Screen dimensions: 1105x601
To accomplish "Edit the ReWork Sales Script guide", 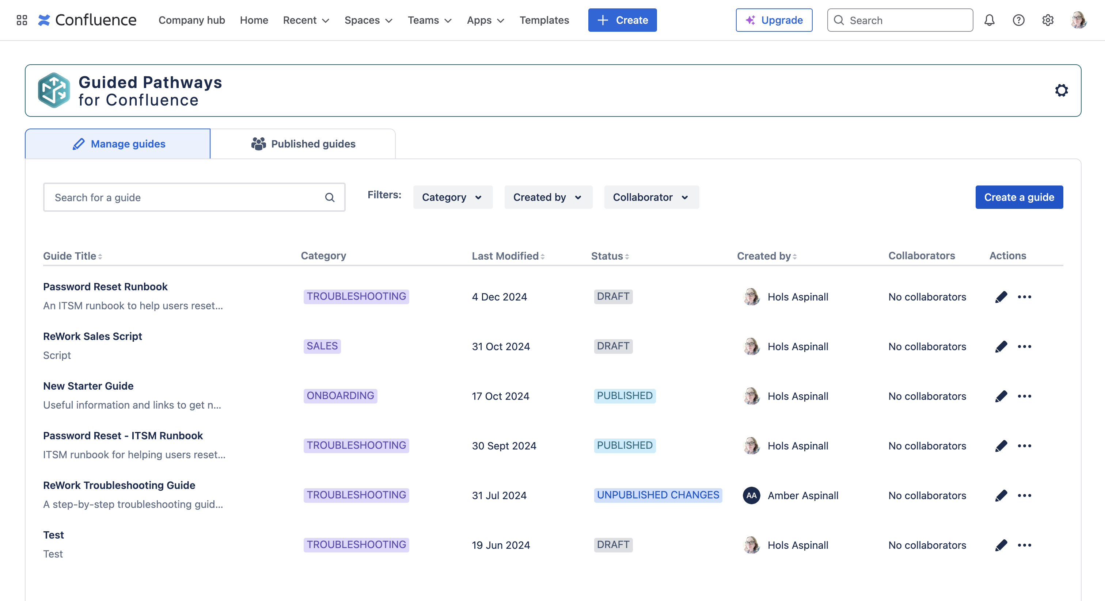I will (1001, 347).
